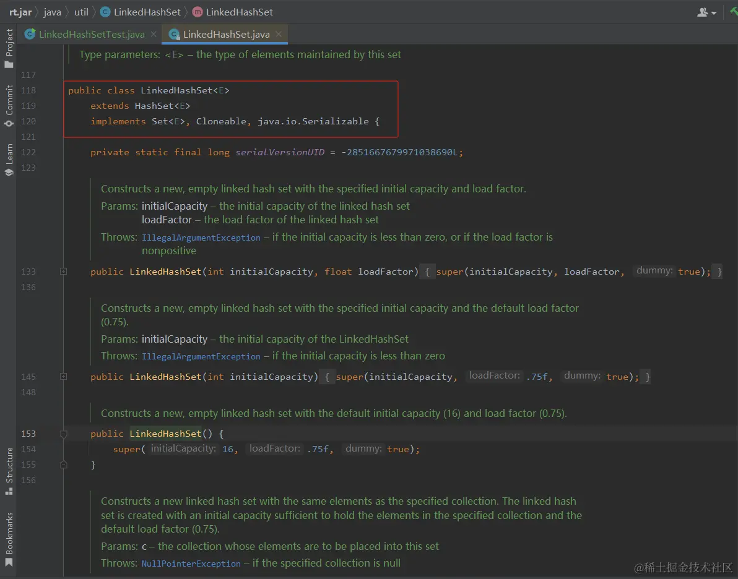The width and height of the screenshot is (738, 579).
Task: Click java in the breadcrumb bar
Action: click(52, 12)
